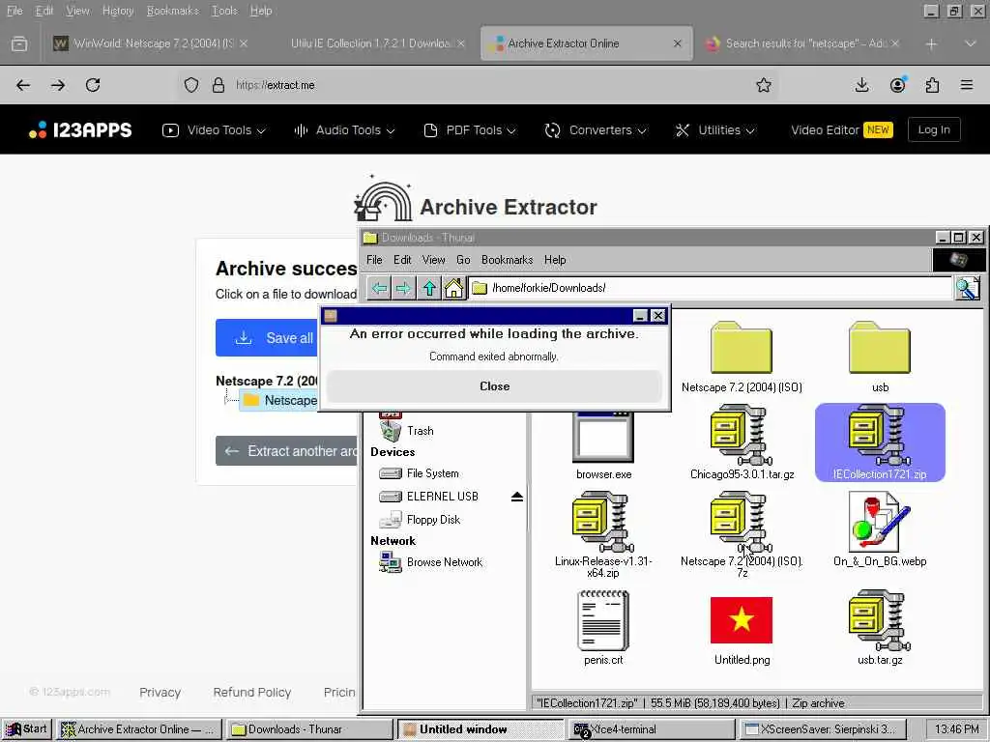Open Firefox extensions puzzle icon
The width and height of the screenshot is (990, 742).
[932, 85]
